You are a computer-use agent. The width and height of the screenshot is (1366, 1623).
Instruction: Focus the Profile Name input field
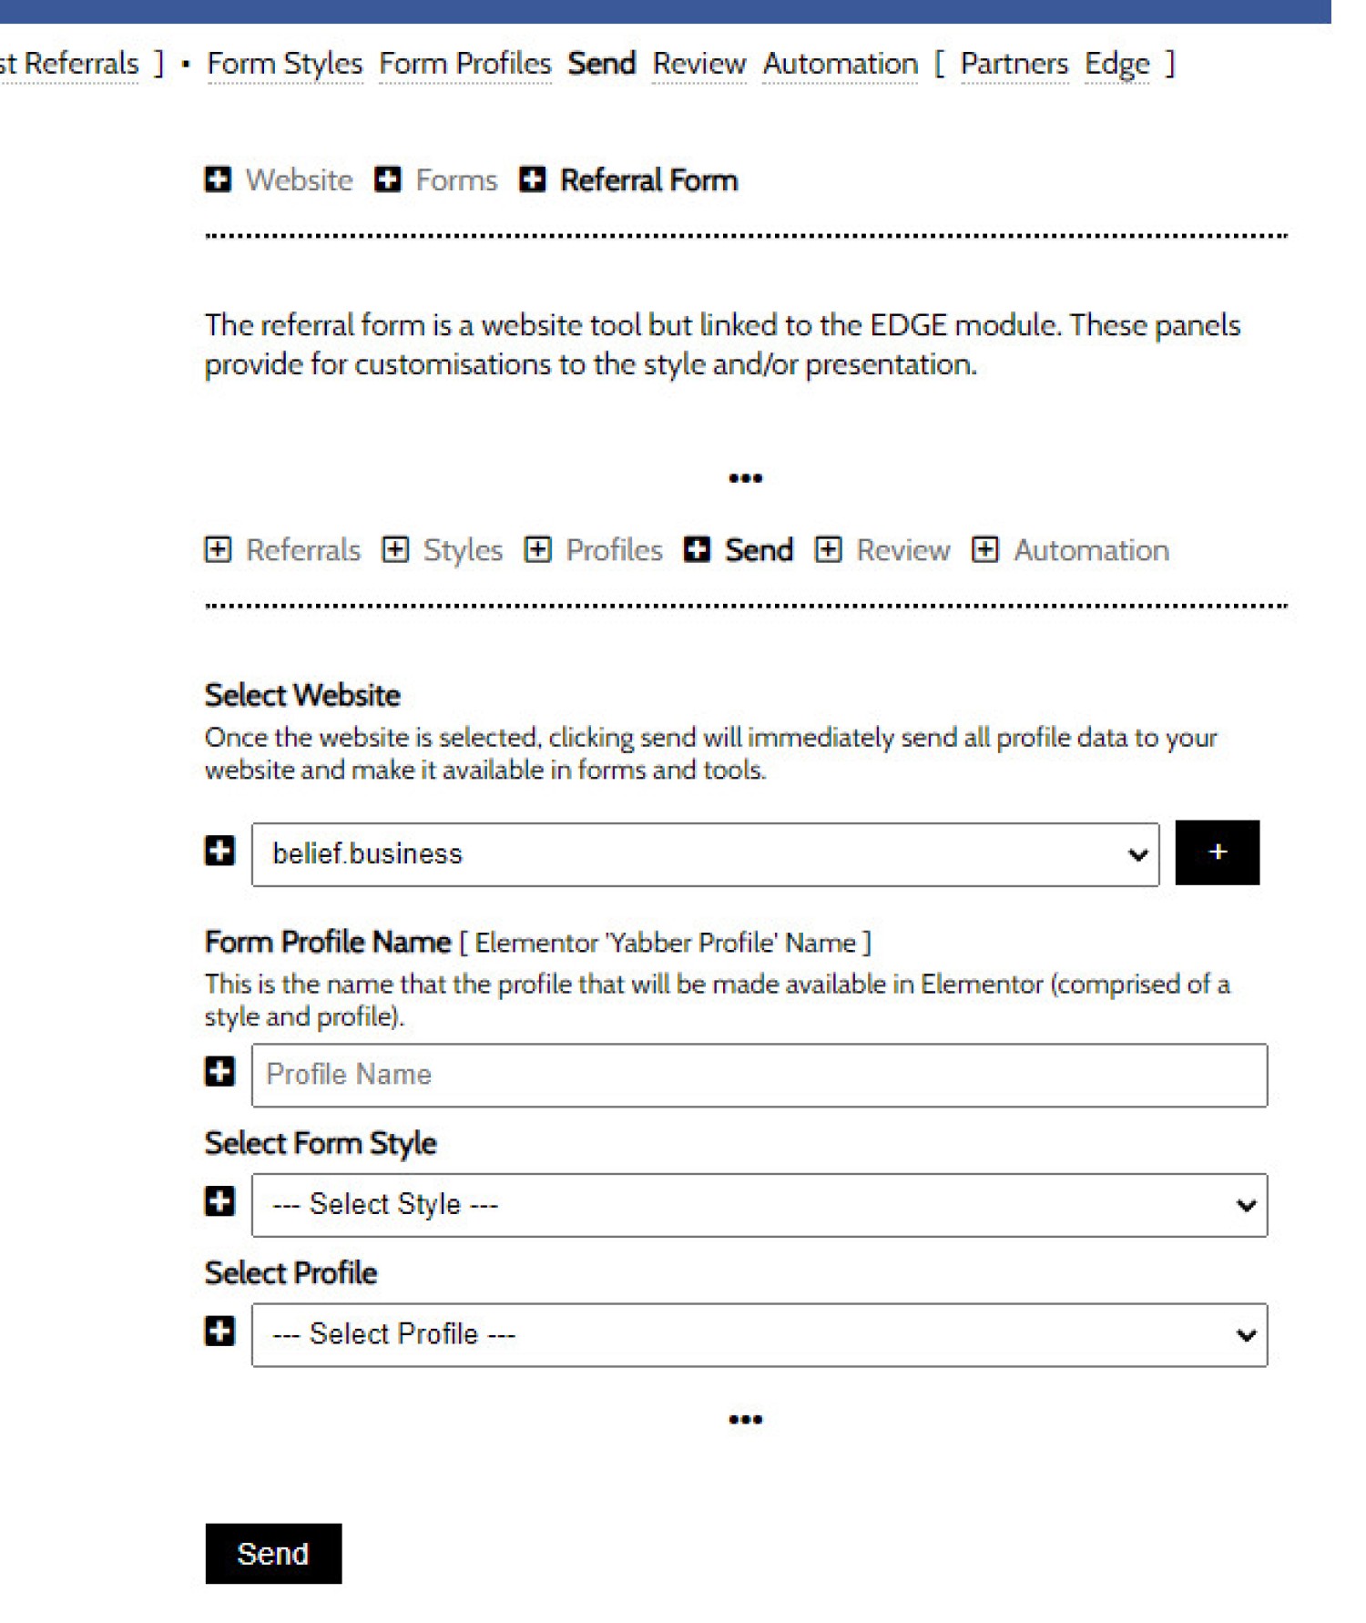(759, 1076)
